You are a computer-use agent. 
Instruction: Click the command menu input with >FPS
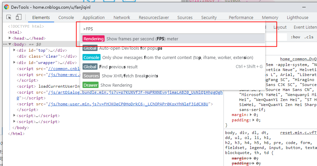pos(173,29)
